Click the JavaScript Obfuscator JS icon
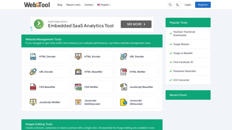This screenshot has height=130, width=232. 123,102
